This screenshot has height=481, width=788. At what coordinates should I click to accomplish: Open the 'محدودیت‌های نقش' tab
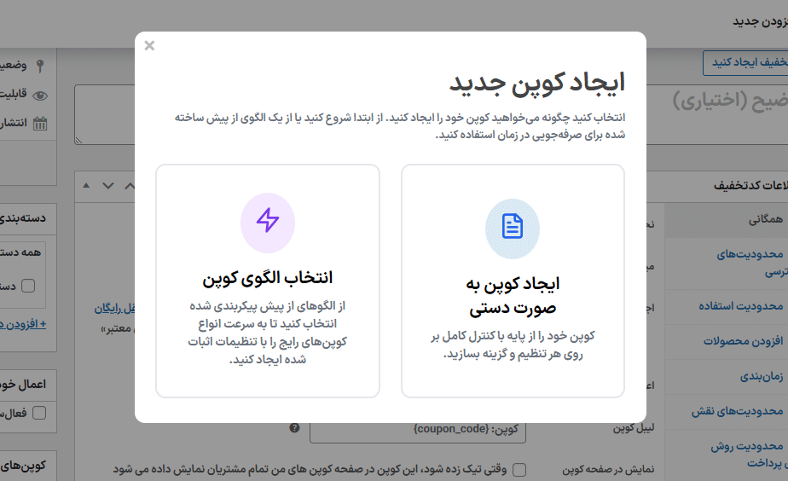(x=727, y=412)
